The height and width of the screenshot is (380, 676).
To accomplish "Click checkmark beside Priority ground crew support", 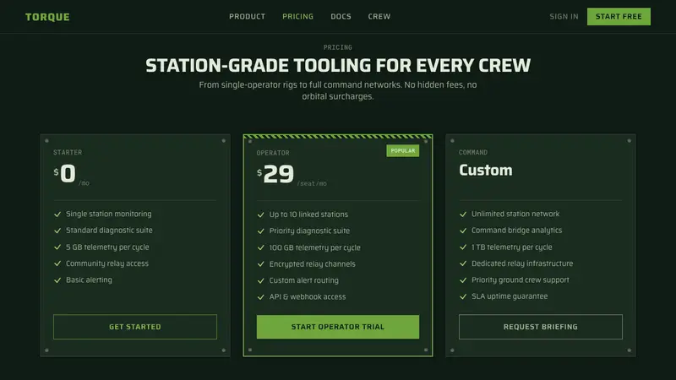I will coord(463,280).
